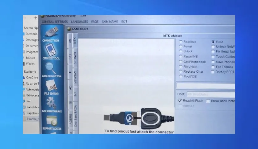This screenshot has height=149, width=258.
Task: Open Descargas folder in File Explorer
Action: [x=32, y=40]
